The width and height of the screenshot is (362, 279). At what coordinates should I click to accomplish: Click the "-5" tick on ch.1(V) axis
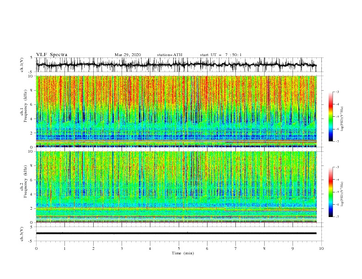tap(31, 72)
